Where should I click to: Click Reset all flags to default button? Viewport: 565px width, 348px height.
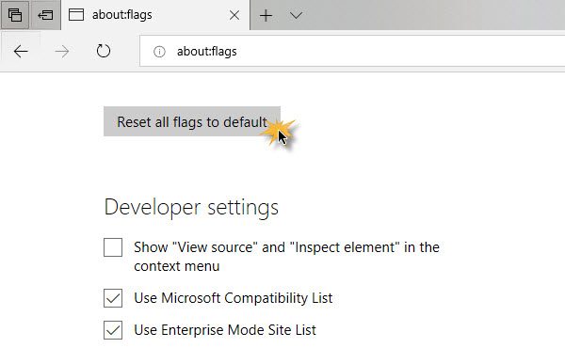192,121
